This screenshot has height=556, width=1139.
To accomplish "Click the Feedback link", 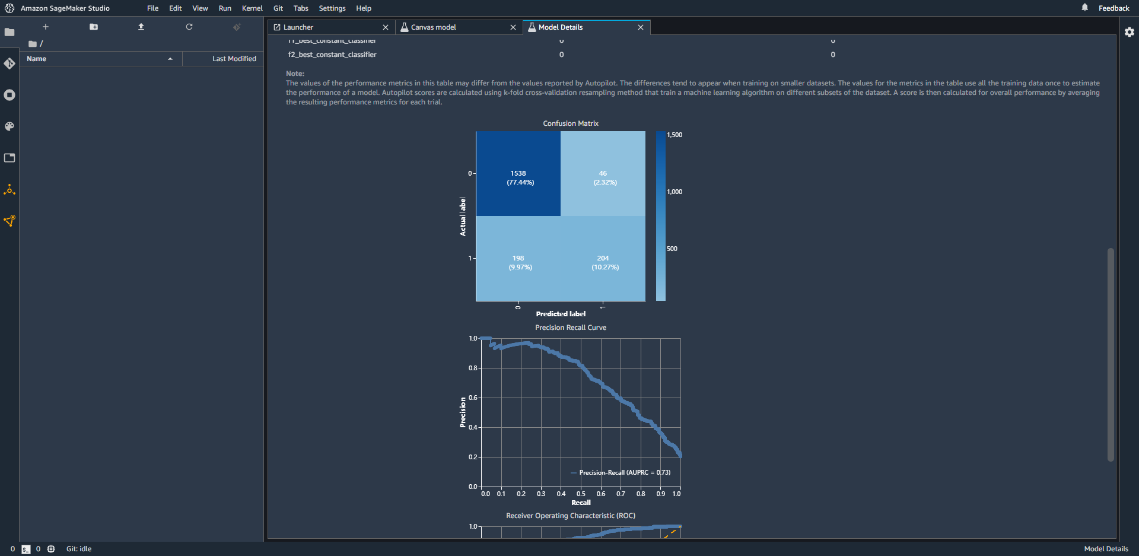I will (x=1113, y=8).
